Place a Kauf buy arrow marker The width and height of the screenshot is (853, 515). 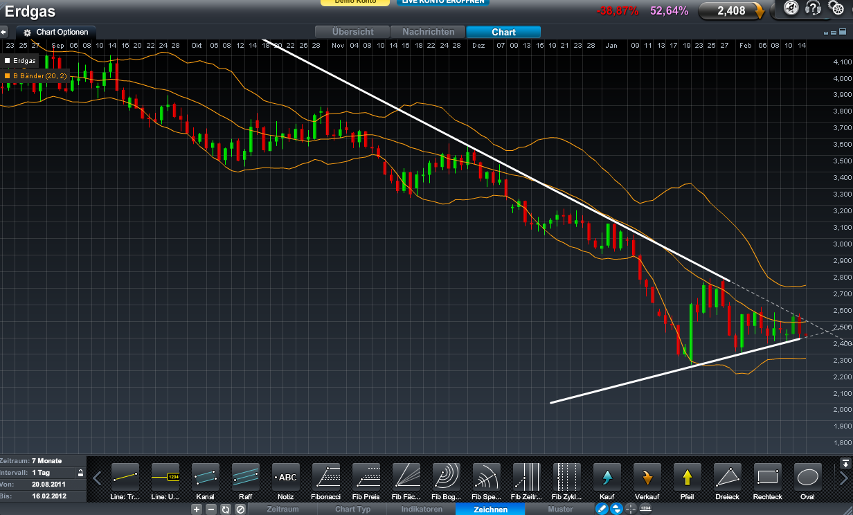(x=607, y=482)
